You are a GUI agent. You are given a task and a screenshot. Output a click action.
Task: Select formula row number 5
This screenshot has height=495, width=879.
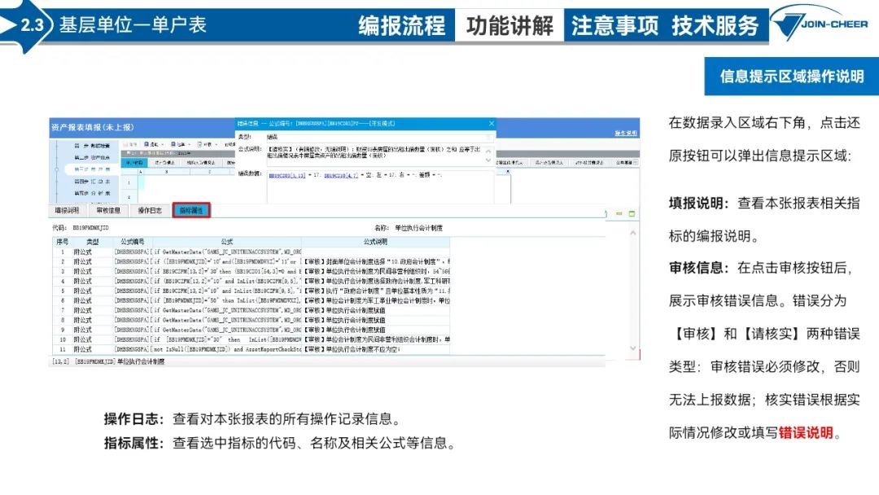pyautogui.click(x=62, y=291)
